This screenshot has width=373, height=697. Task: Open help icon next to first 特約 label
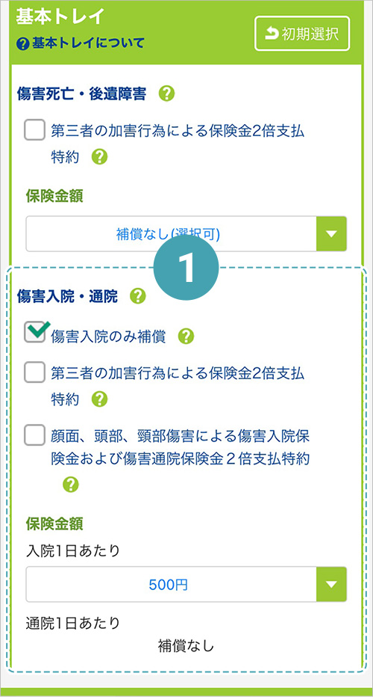coord(100,156)
